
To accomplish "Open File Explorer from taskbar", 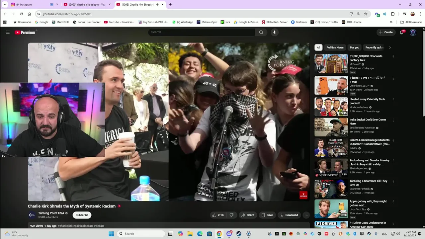I will tap(190, 234).
